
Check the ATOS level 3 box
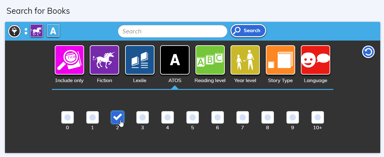(143, 117)
